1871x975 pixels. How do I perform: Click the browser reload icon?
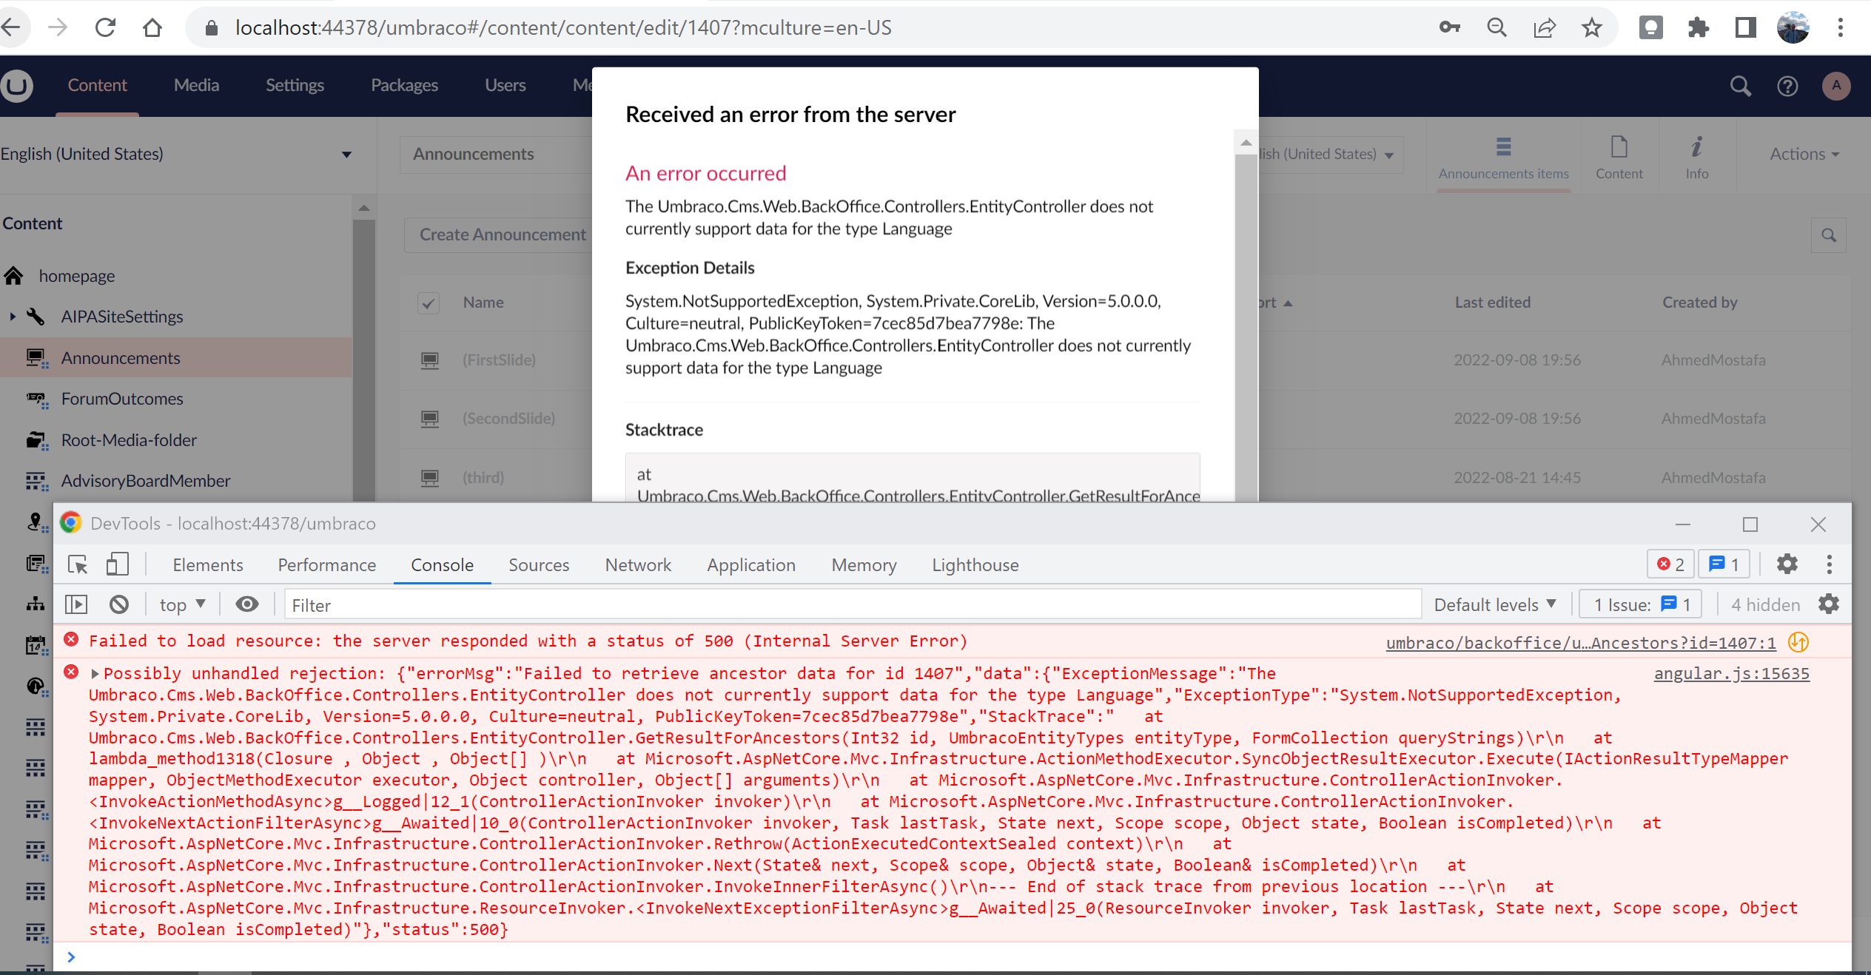click(105, 27)
